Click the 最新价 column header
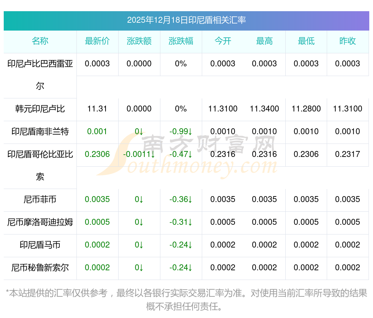Image resolution: width=373 pixels, height=318 pixels. [97, 41]
